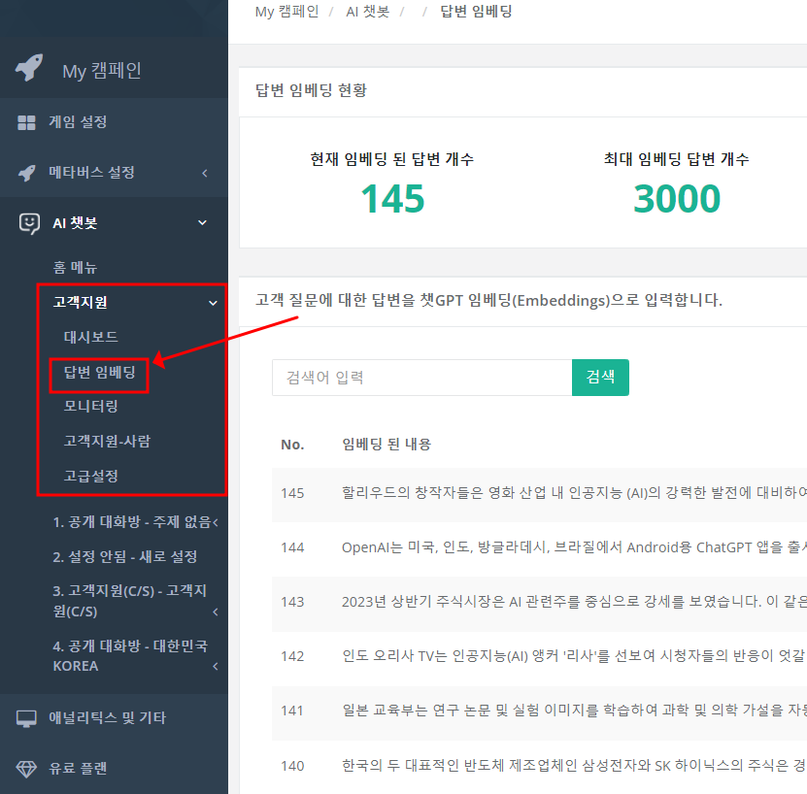Screen dimensions: 807x794
Task: Open breadcrumb link My 캠페인
Action: pyautogui.click(x=287, y=11)
